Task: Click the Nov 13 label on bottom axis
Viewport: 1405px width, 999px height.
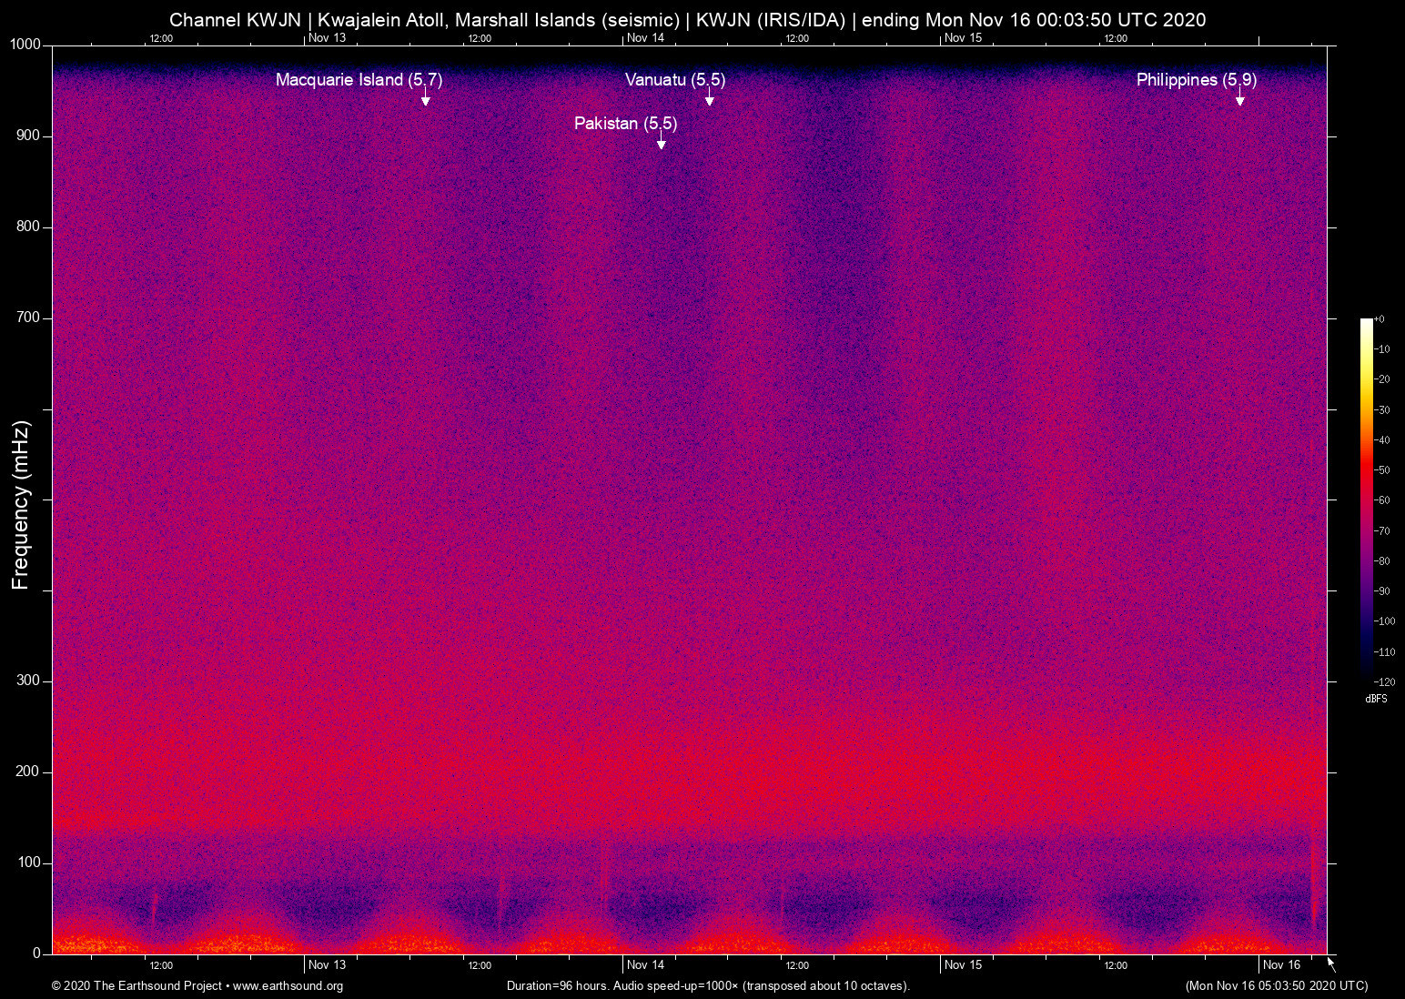Action: click(329, 964)
